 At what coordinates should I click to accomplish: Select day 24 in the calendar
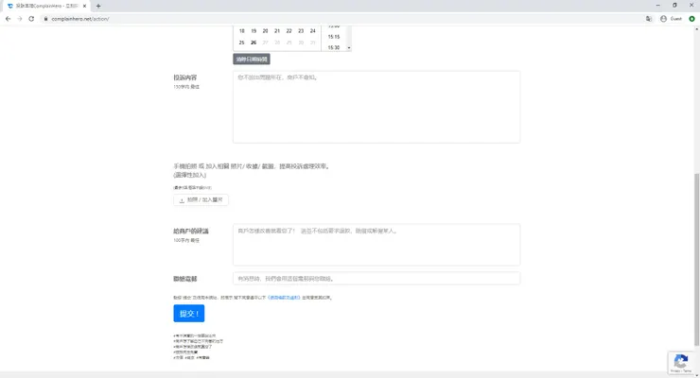[312, 31]
